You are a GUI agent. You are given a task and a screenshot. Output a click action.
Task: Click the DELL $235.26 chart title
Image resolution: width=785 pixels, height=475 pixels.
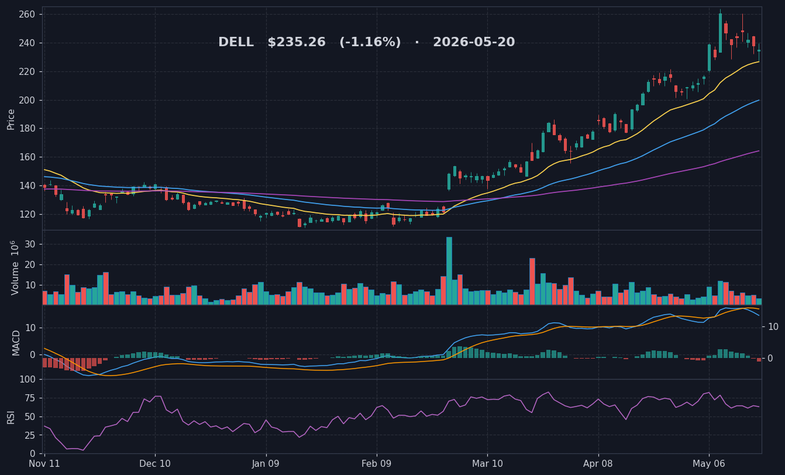coord(367,43)
